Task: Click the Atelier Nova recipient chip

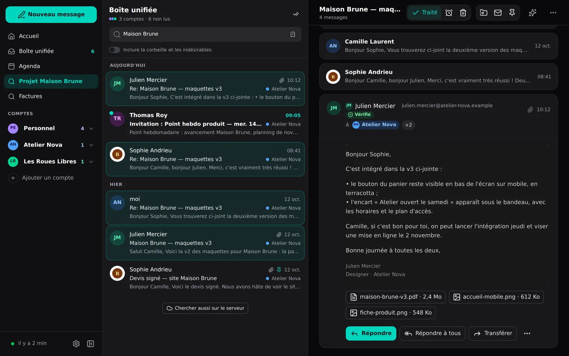Action: (376, 125)
